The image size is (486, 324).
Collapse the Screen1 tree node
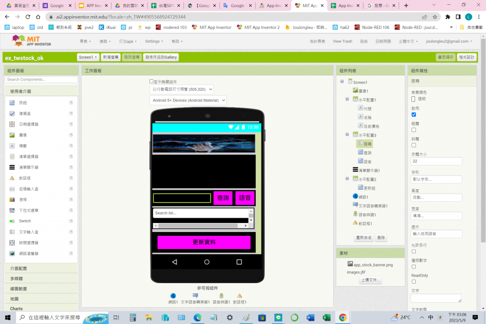[342, 82]
